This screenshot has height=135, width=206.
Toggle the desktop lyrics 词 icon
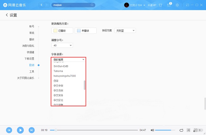[x=188, y=130]
